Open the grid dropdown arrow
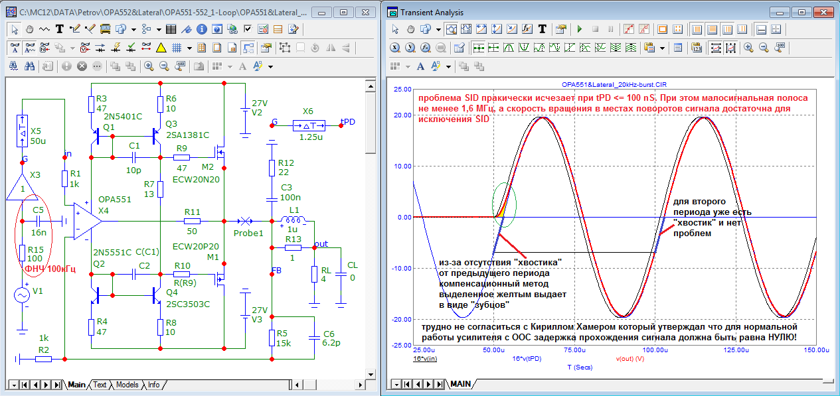 point(189,48)
